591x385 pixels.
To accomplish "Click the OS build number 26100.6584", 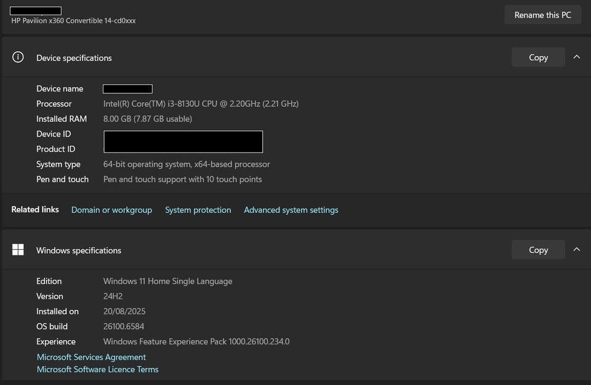I will pos(124,326).
